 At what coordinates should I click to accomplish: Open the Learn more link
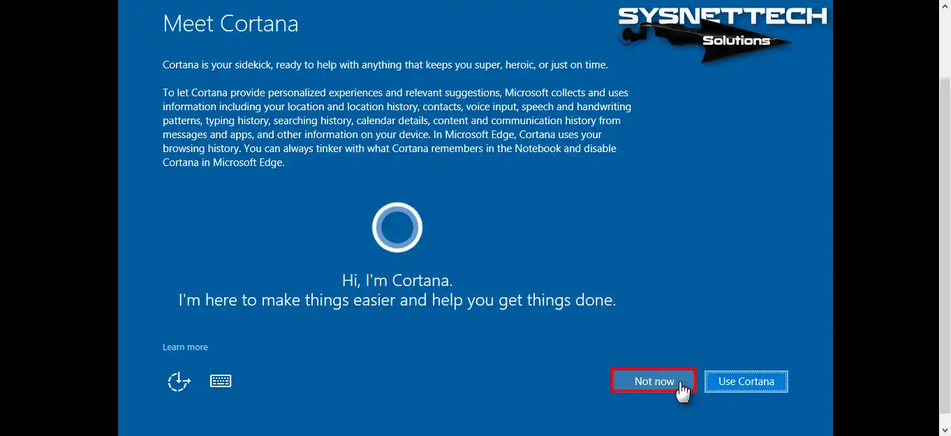tap(185, 347)
